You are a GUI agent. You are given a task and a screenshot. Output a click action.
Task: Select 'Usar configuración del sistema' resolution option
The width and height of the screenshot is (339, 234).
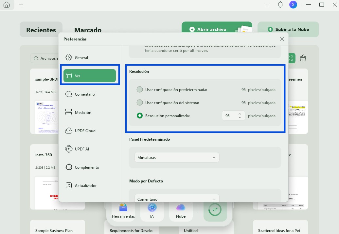tap(140, 102)
